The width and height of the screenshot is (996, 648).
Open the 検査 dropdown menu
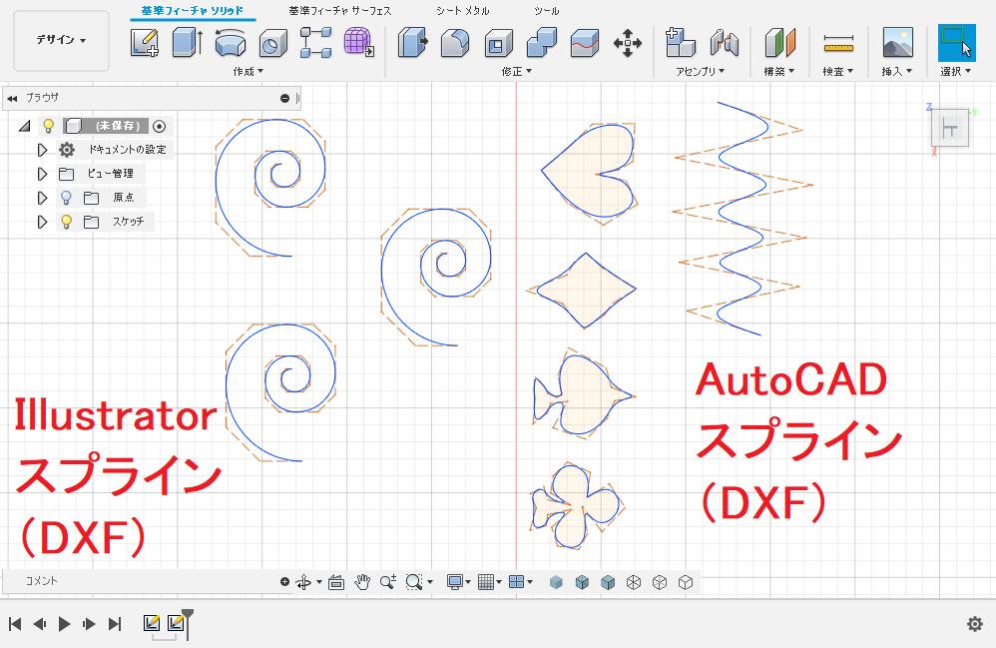pos(838,71)
